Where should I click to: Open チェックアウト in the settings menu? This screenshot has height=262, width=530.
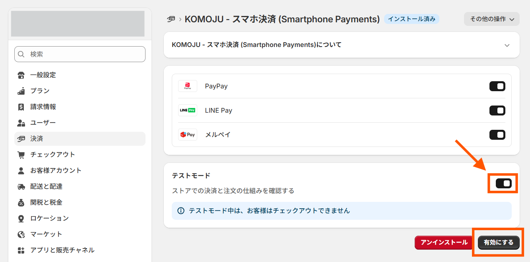pyautogui.click(x=80, y=155)
